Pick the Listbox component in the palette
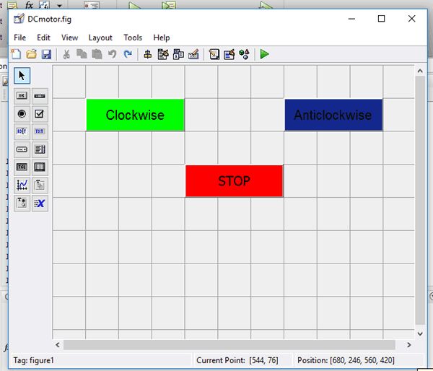 40,149
